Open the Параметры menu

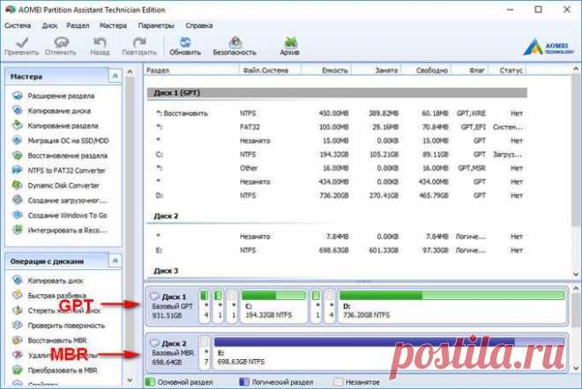156,26
